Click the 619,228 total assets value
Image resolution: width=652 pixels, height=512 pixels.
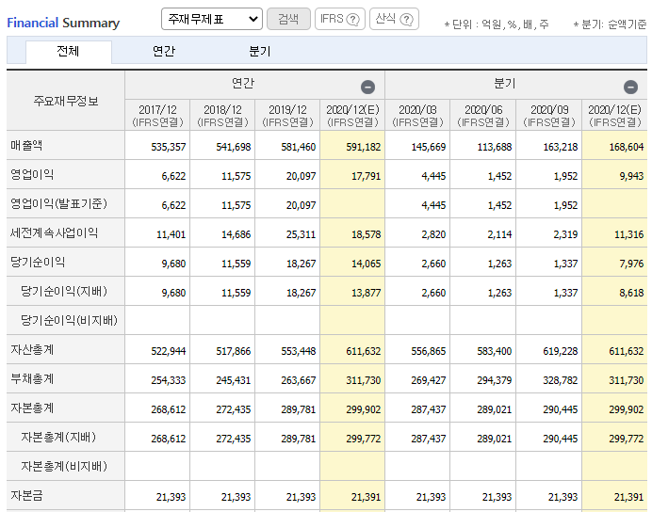tap(560, 351)
